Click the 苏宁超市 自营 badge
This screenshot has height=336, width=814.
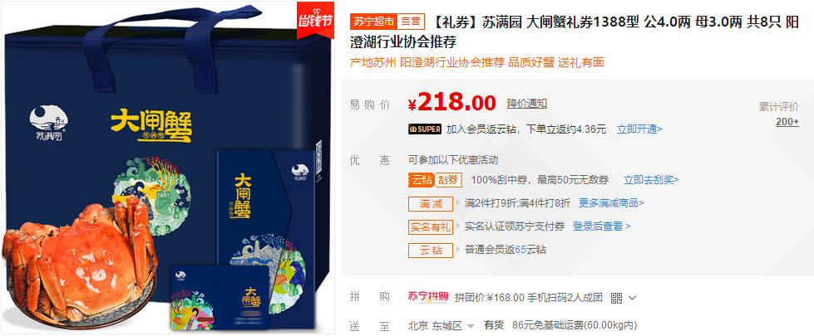coord(387,22)
